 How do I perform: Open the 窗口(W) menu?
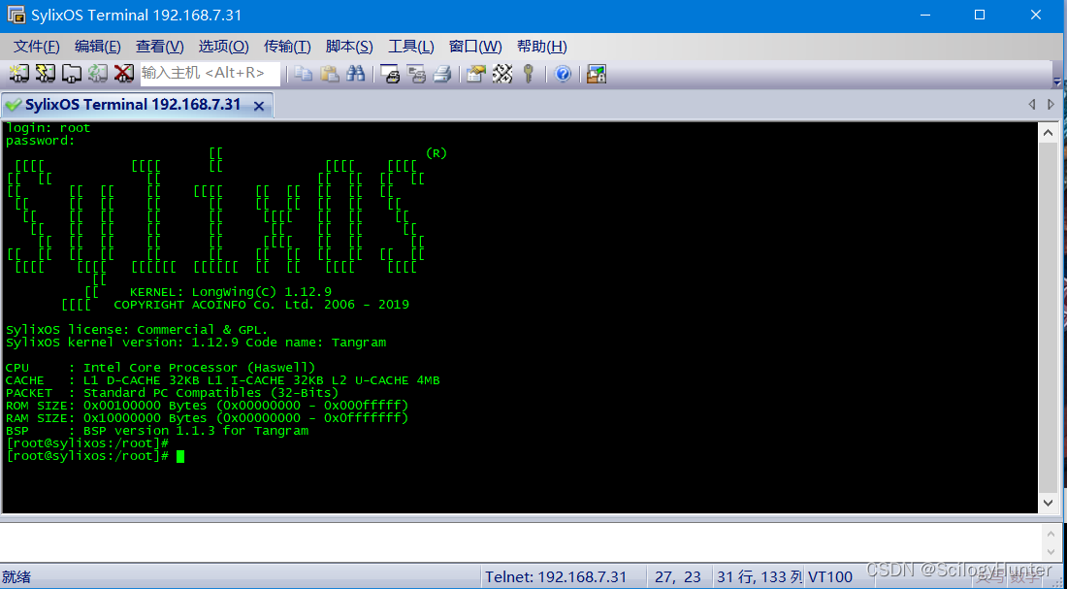pos(475,47)
